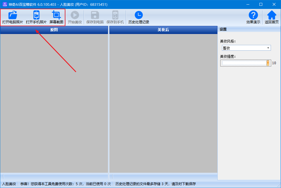Click the 开始美妆 play button
Image resolution: width=281 pixels, height=188 pixels.
[75, 17]
